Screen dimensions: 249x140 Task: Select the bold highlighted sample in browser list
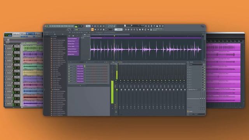tap(56, 89)
